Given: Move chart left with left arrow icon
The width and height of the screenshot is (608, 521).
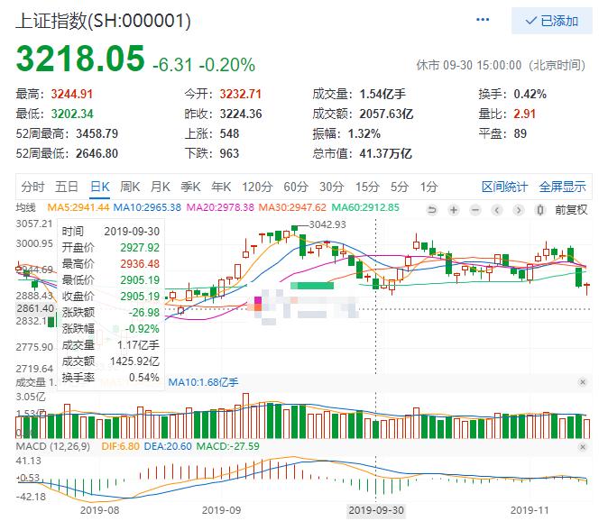Looking at the screenshot, I should tap(497, 210).
